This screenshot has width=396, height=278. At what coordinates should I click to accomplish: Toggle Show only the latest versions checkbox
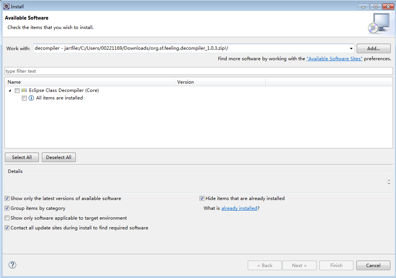[x=7, y=199]
